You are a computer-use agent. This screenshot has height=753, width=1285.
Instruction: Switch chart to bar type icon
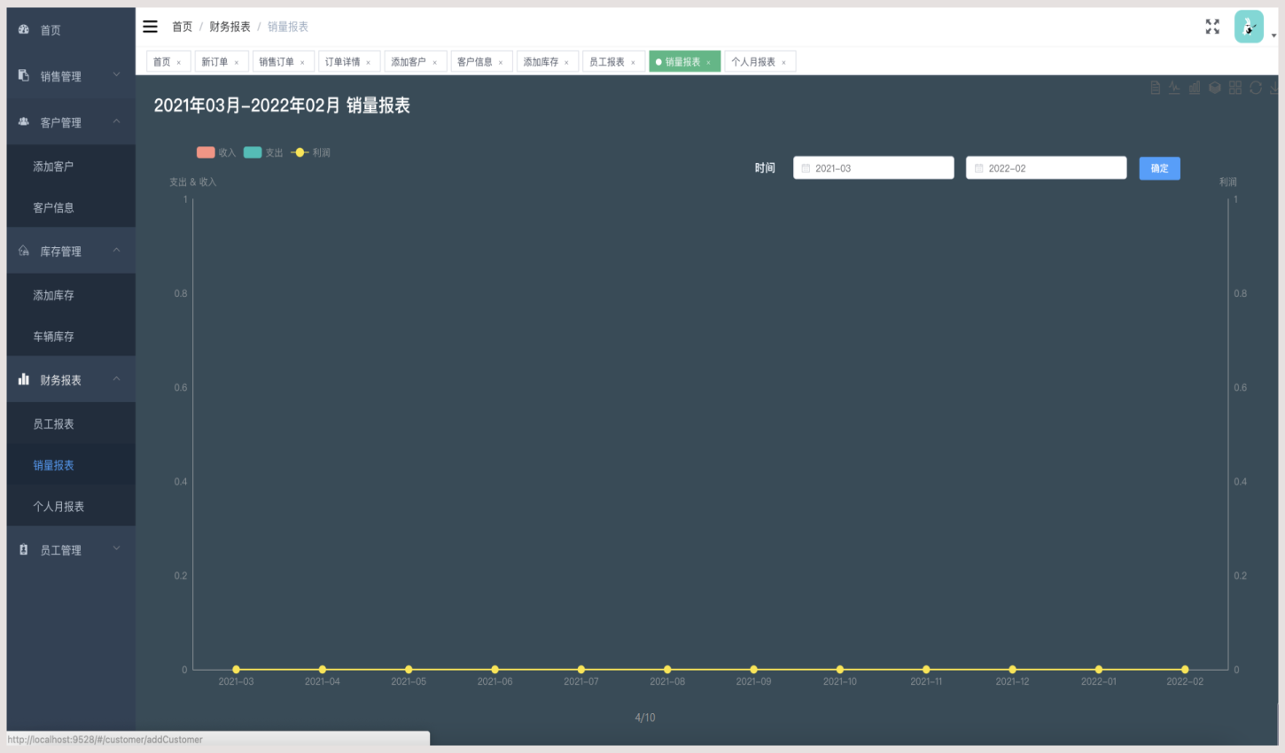coord(1195,88)
